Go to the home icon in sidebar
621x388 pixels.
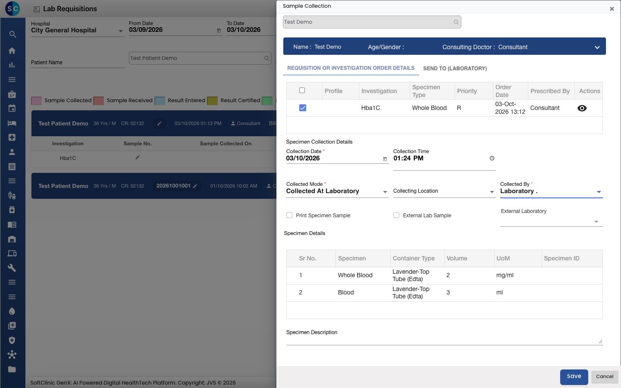point(12,50)
